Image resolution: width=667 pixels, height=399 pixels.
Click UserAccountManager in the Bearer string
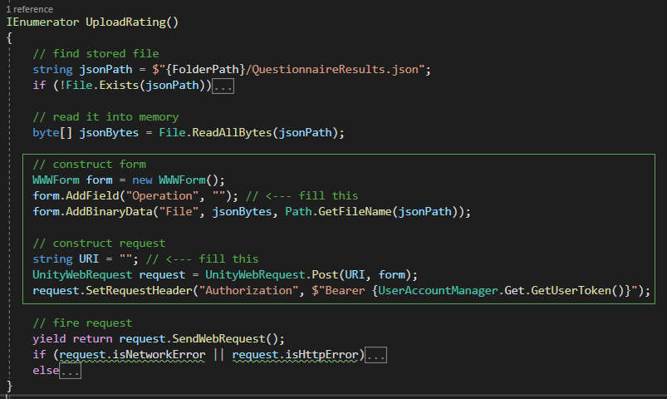coord(438,290)
